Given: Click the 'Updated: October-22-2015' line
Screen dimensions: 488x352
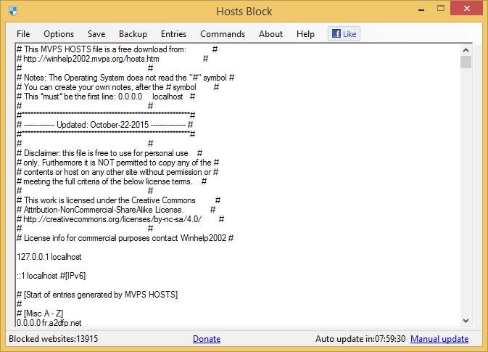Looking at the screenshot, I should (x=105, y=125).
